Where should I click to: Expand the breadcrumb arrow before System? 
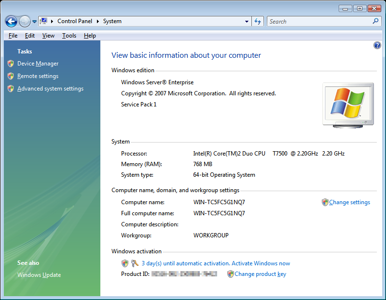point(98,21)
